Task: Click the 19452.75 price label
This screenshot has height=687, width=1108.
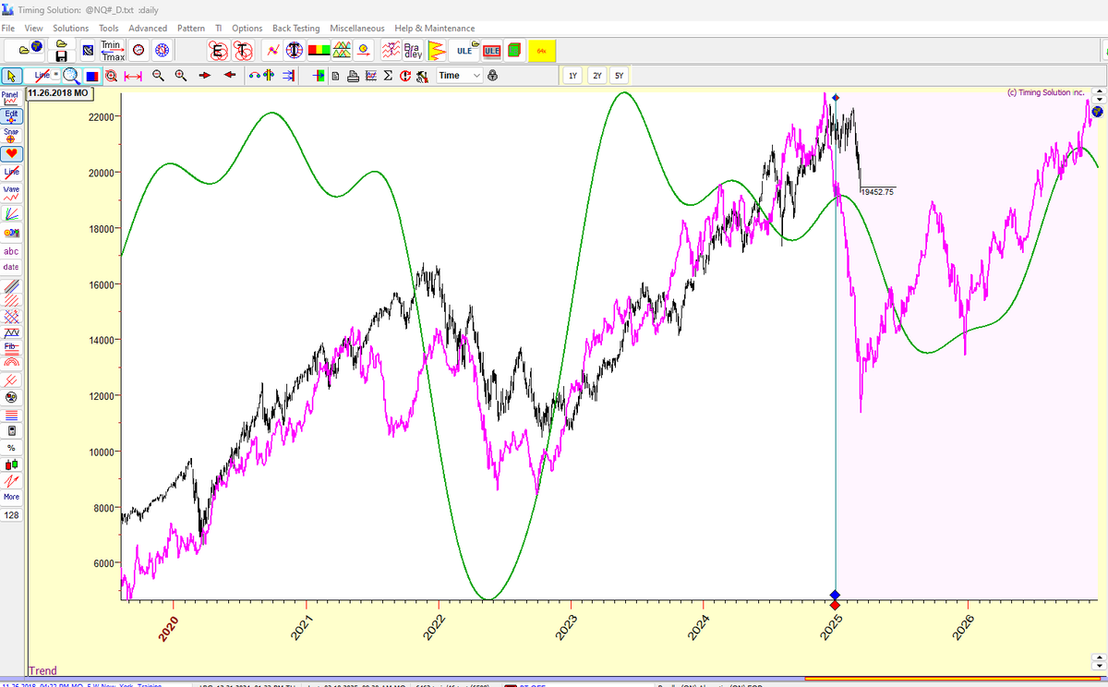Action: 877,192
